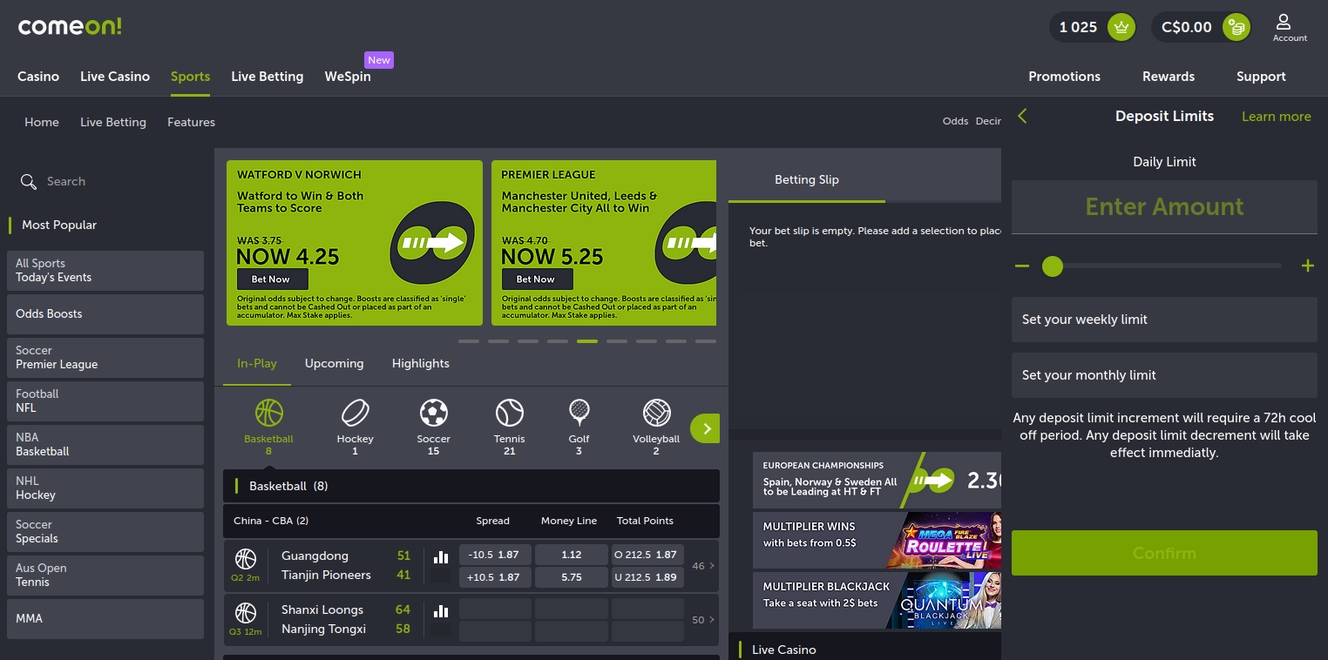This screenshot has width=1328, height=660.
Task: Select the first carousel indicator dash
Action: [469, 341]
